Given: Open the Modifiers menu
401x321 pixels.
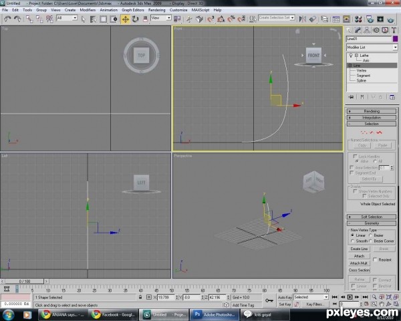Looking at the screenshot, I should (x=88, y=10).
